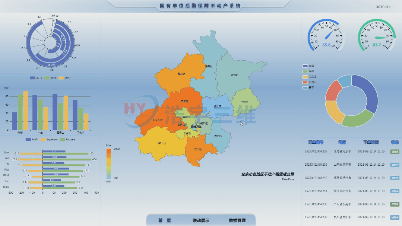Go to the 数据管理 tab
The height and width of the screenshot is (226, 402).
click(x=237, y=220)
